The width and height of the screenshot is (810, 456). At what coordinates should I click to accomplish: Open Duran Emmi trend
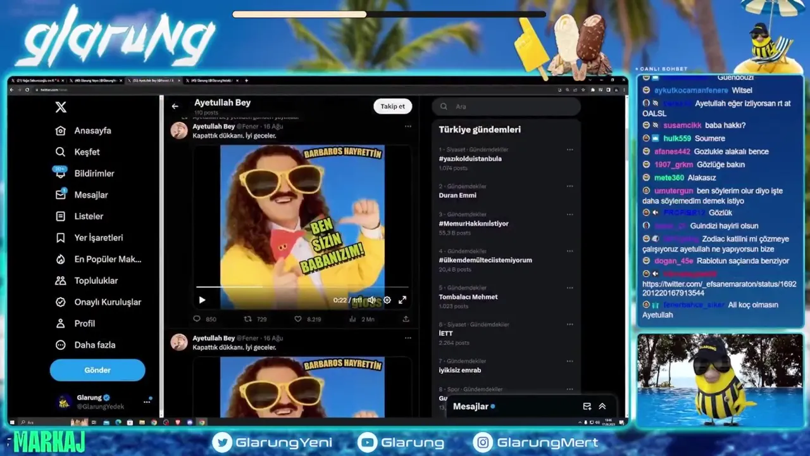coord(458,196)
